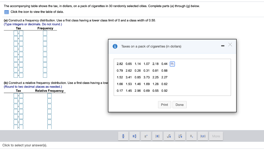This screenshot has width=264, height=160.
Task: Select the square root icon
Action: (x=169, y=136)
